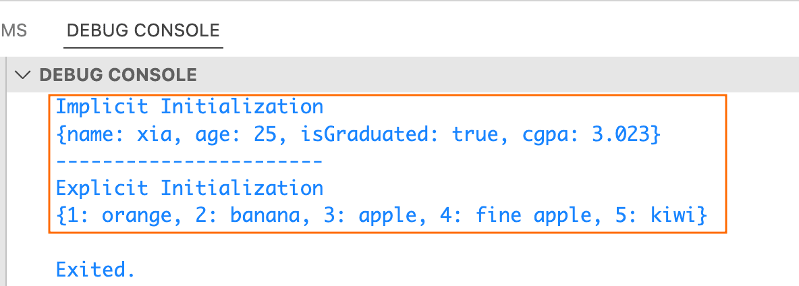Select the "Exited." status message
799x286 pixels.
pyautogui.click(x=95, y=270)
